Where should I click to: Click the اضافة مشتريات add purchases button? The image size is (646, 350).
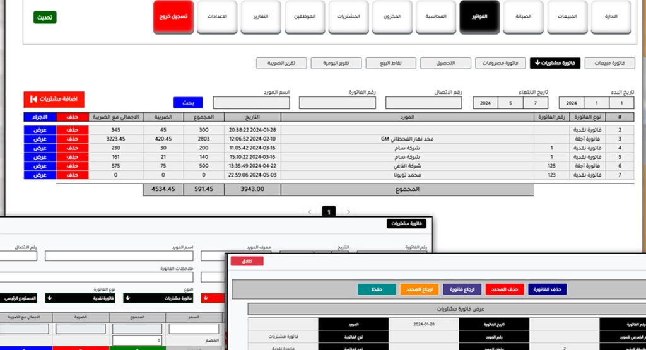(x=54, y=100)
